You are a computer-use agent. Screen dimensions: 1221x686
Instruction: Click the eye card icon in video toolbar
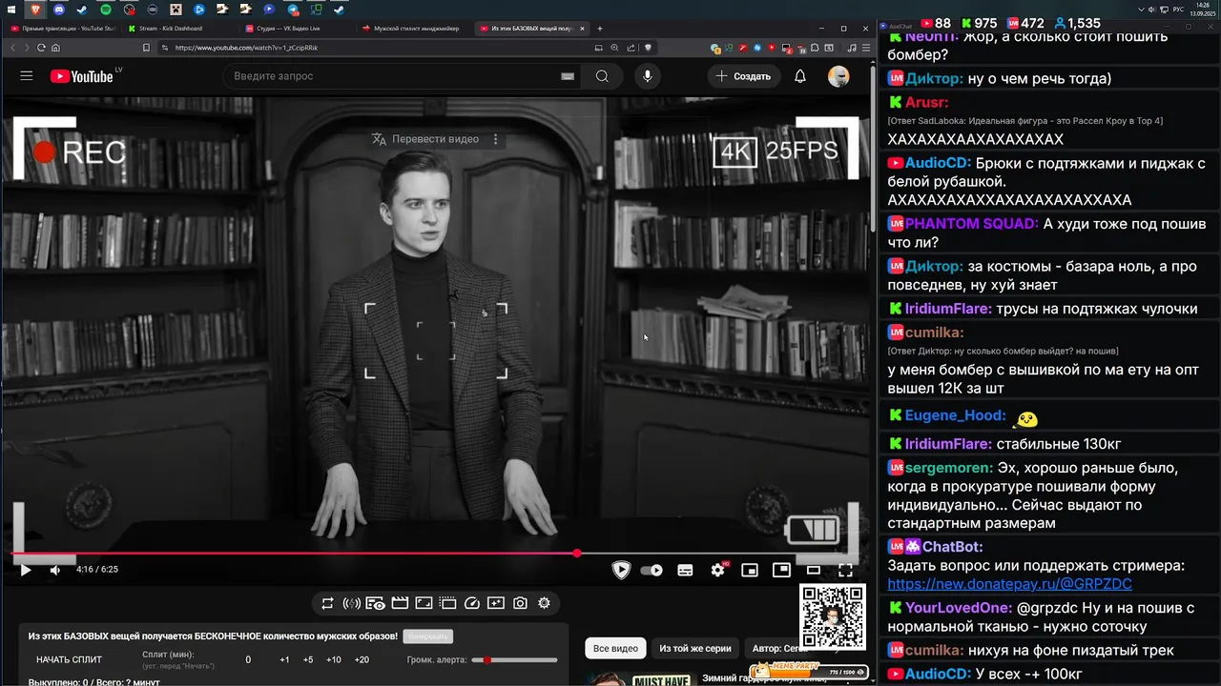(x=376, y=603)
